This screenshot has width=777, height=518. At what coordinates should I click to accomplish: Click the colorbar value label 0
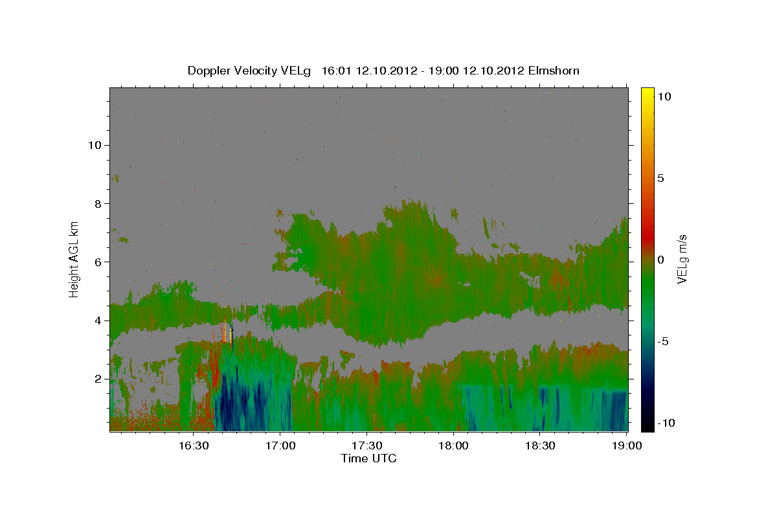pyautogui.click(x=660, y=260)
